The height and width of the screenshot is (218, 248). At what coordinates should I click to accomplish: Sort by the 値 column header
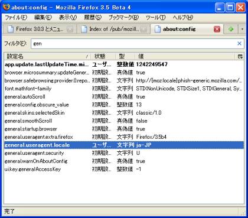(x=185, y=56)
